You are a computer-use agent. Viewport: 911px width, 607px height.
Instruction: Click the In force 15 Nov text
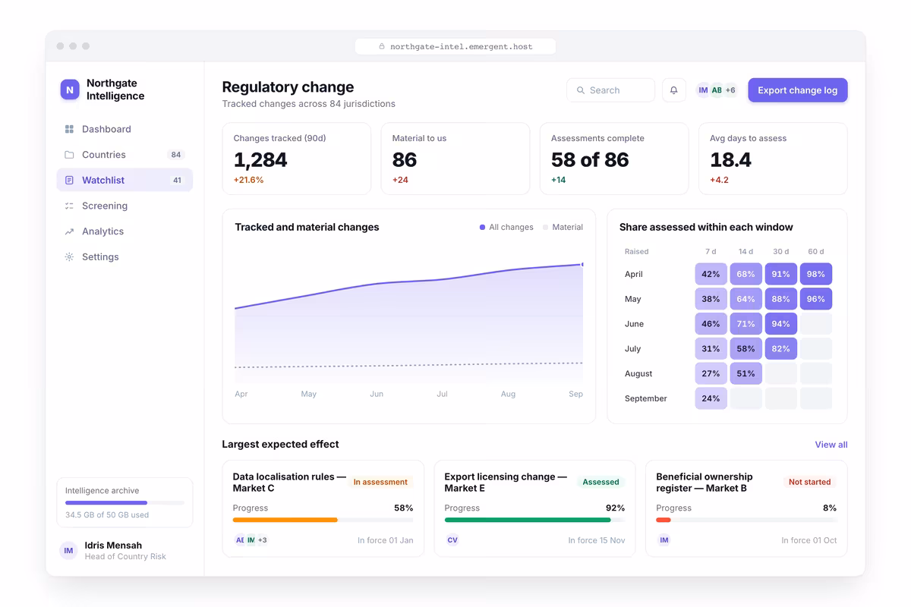tap(597, 540)
